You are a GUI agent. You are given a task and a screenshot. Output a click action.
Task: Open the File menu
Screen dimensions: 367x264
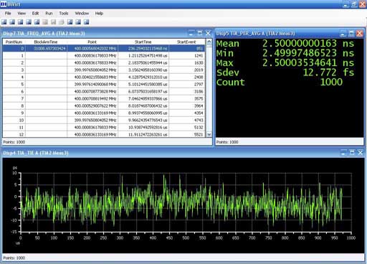8,14
